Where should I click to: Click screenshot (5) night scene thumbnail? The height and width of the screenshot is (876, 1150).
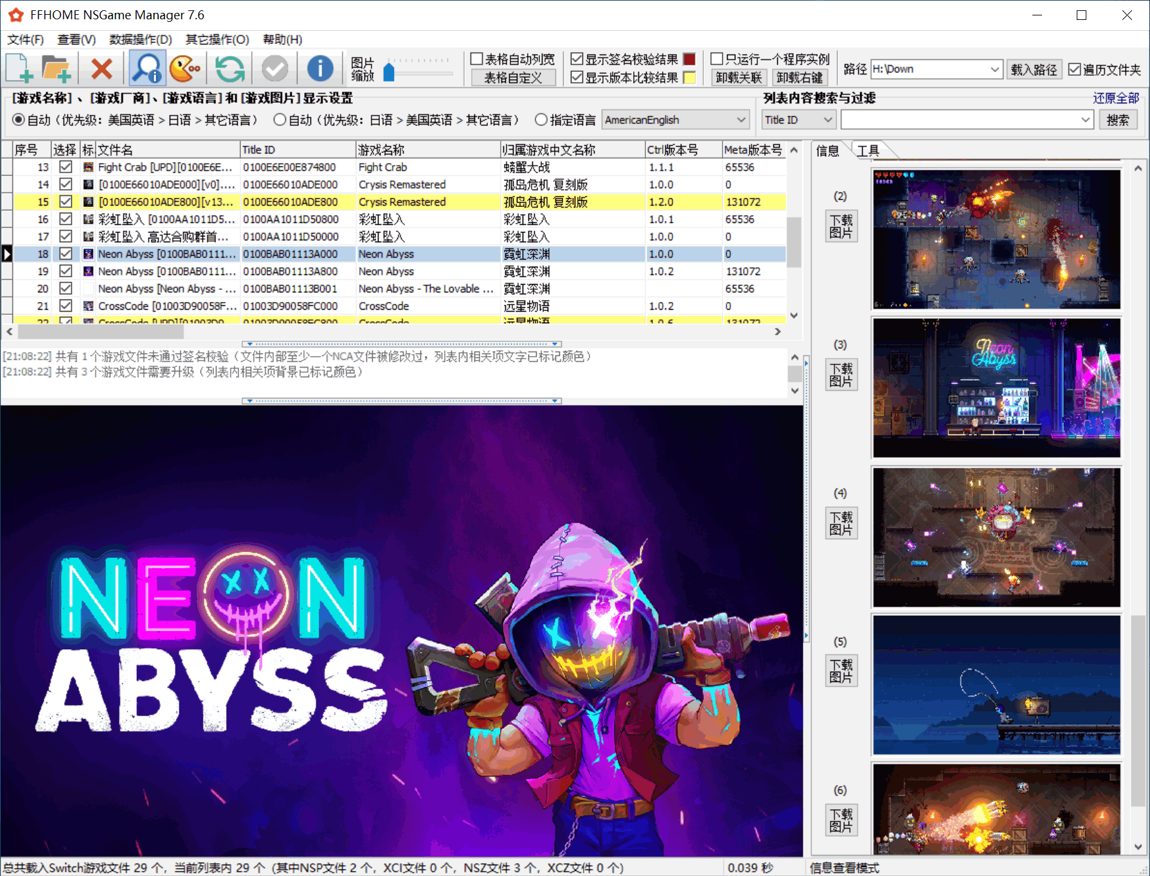tap(996, 684)
